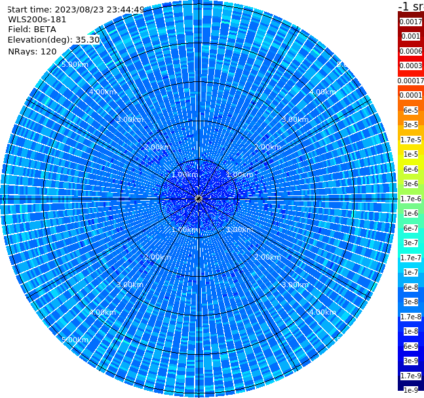Click the Start time 2023/08/23 text
This screenshot has height=398, width=424.
pyautogui.click(x=76, y=10)
